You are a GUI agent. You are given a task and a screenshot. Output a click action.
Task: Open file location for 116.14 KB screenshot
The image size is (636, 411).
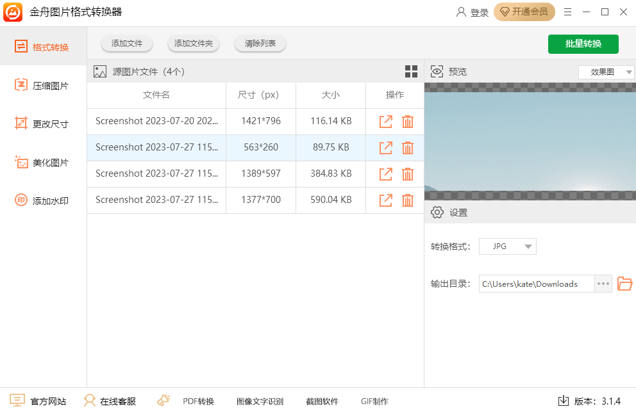click(x=386, y=122)
